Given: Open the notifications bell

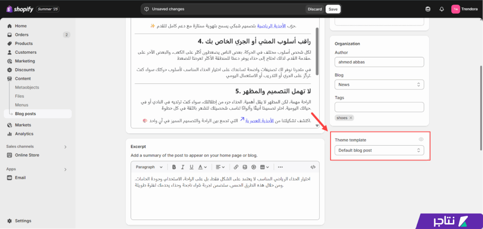Looking at the screenshot, I should (441, 9).
